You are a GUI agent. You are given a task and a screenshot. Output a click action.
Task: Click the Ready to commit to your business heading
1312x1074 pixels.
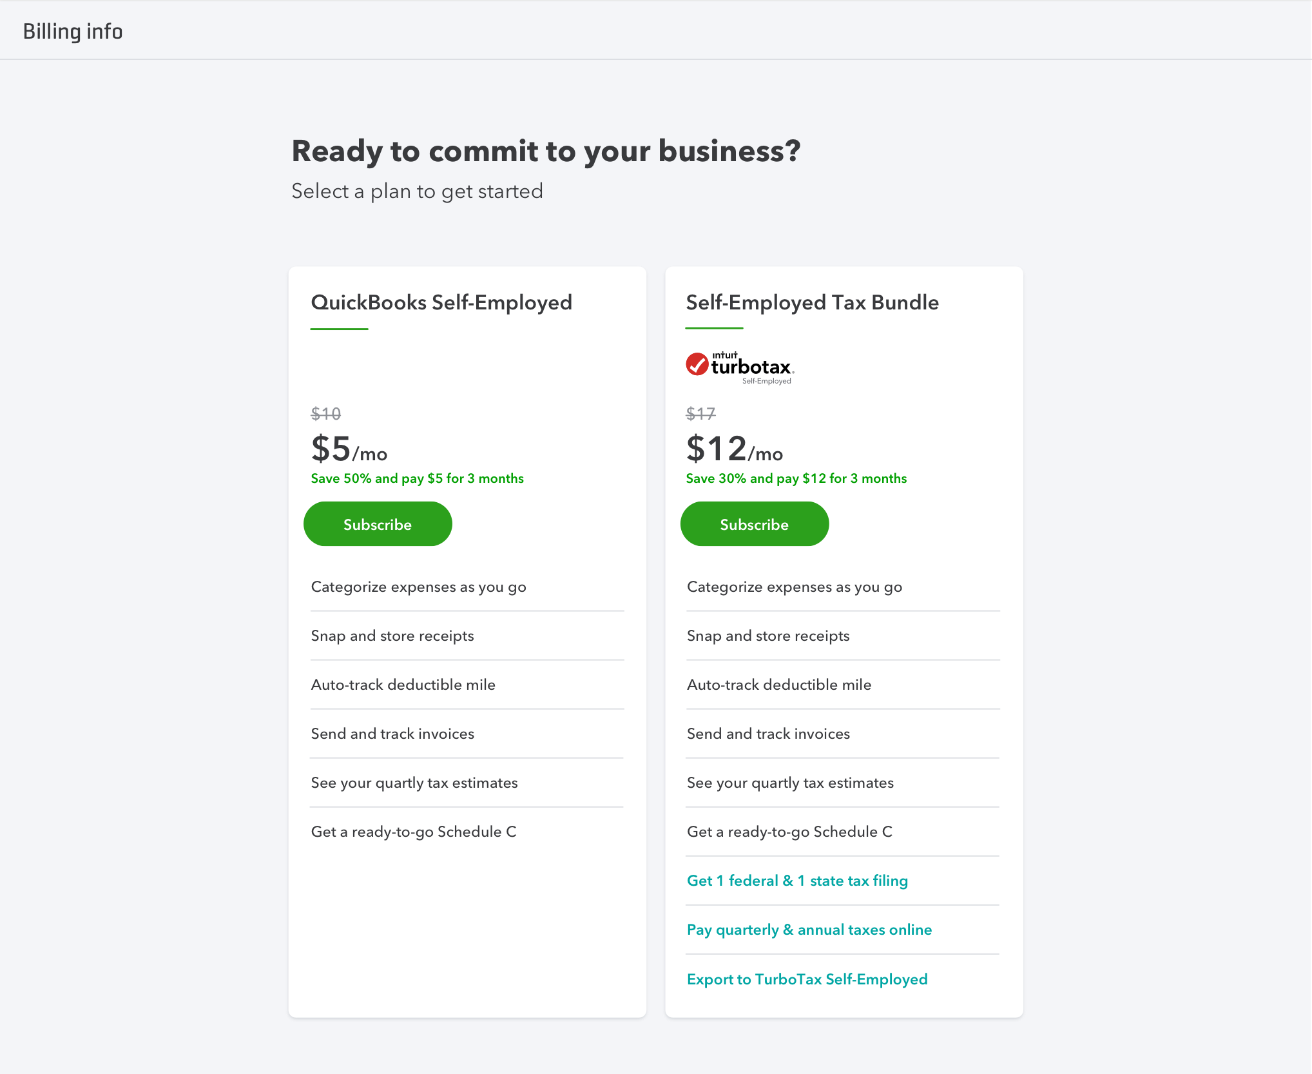(x=546, y=151)
